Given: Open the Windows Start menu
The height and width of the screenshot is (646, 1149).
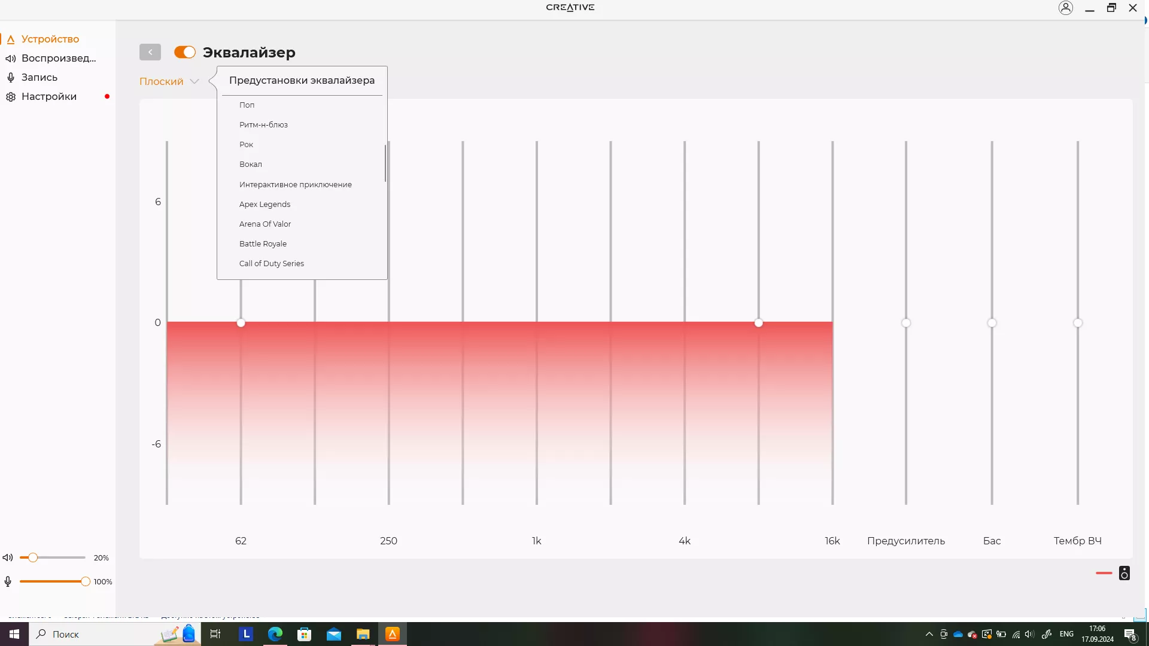Looking at the screenshot, I should coord(14,634).
